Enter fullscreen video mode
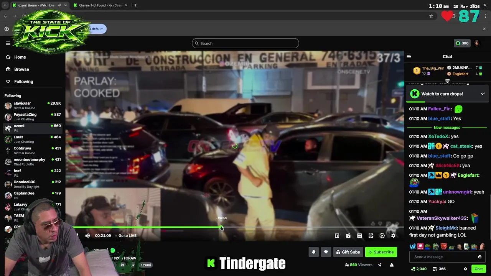 pyautogui.click(x=371, y=236)
